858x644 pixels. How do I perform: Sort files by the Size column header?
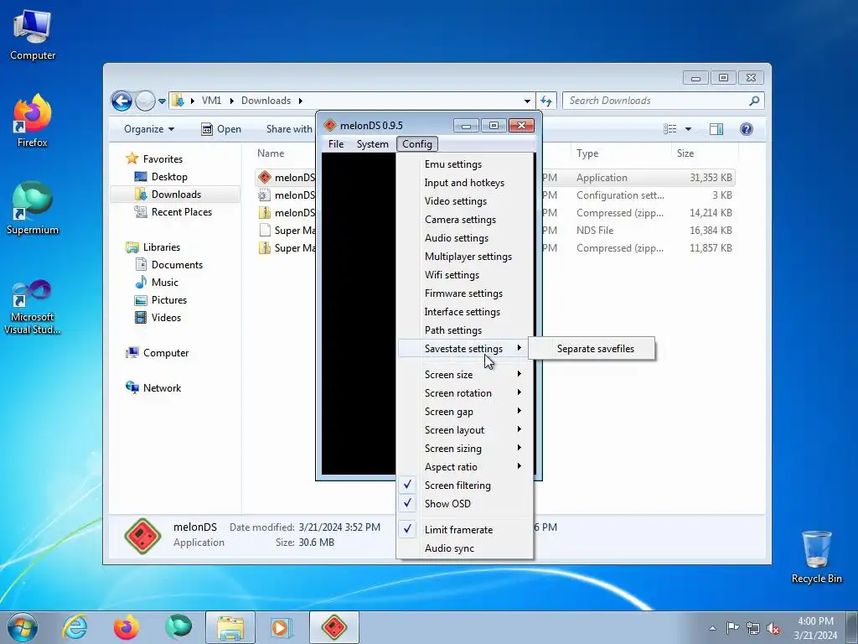pos(704,153)
